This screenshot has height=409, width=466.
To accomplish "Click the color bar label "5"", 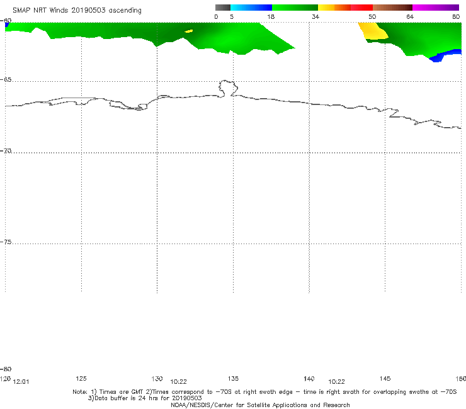I will point(232,16).
